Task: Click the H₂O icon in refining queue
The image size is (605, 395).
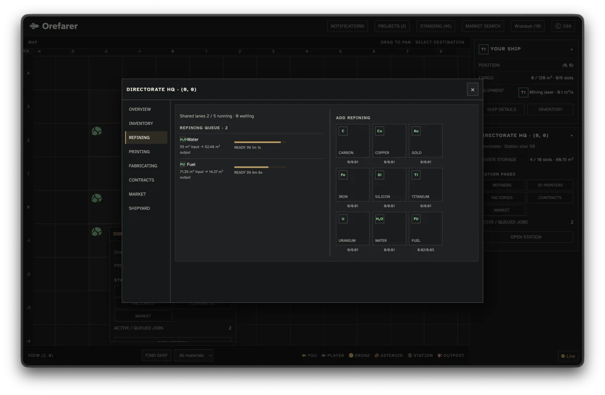Action: coord(183,140)
